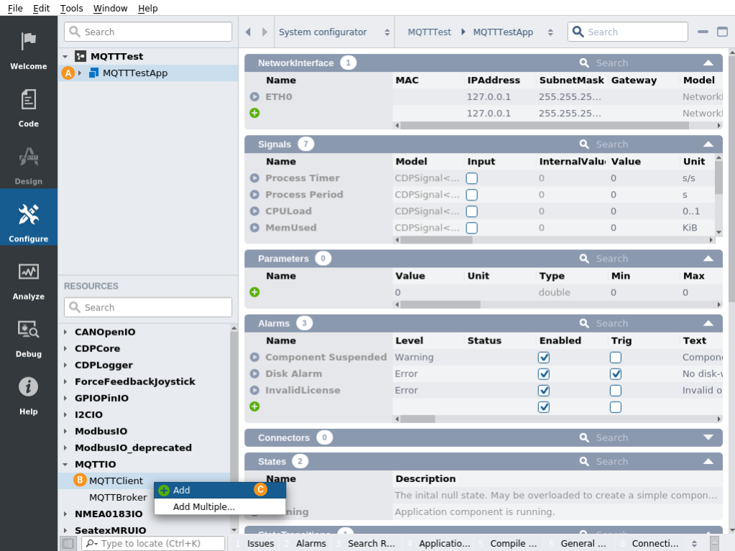Click MQTTTest in the breadcrumb
The image size is (735, 551).
coord(429,32)
